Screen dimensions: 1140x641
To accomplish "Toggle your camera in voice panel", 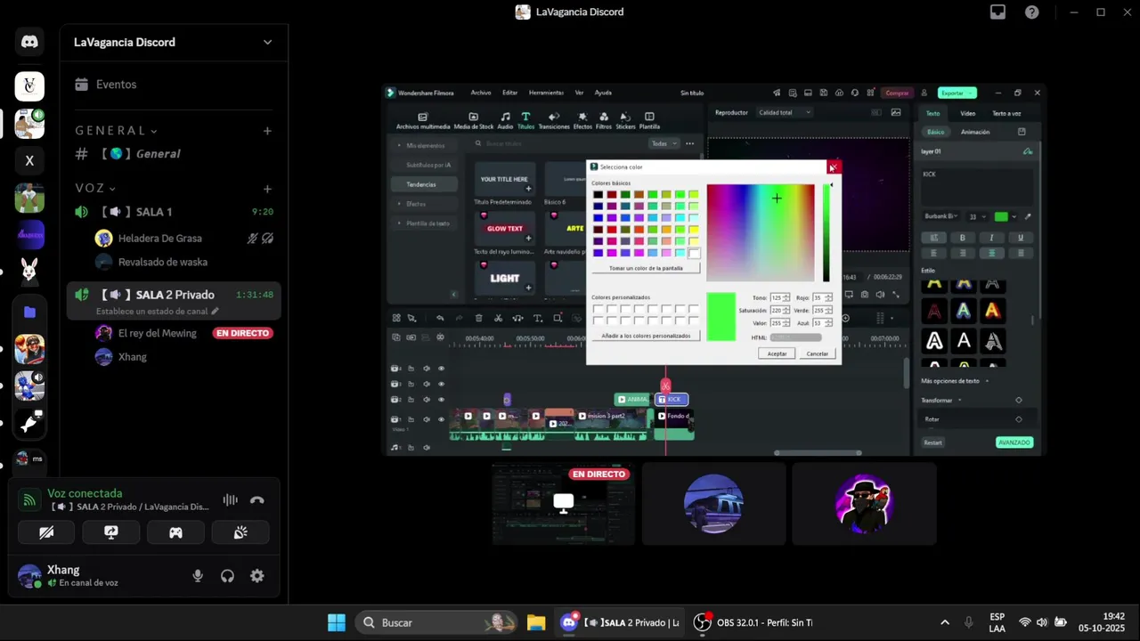I will (x=46, y=532).
